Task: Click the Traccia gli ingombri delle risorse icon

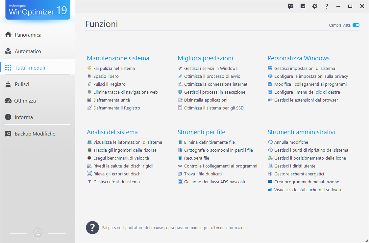Action: (x=89, y=150)
